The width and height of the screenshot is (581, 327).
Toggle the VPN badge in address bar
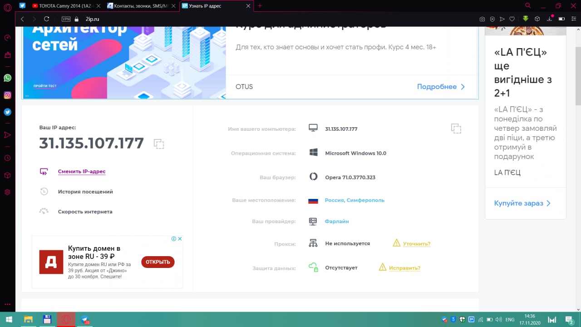(66, 19)
